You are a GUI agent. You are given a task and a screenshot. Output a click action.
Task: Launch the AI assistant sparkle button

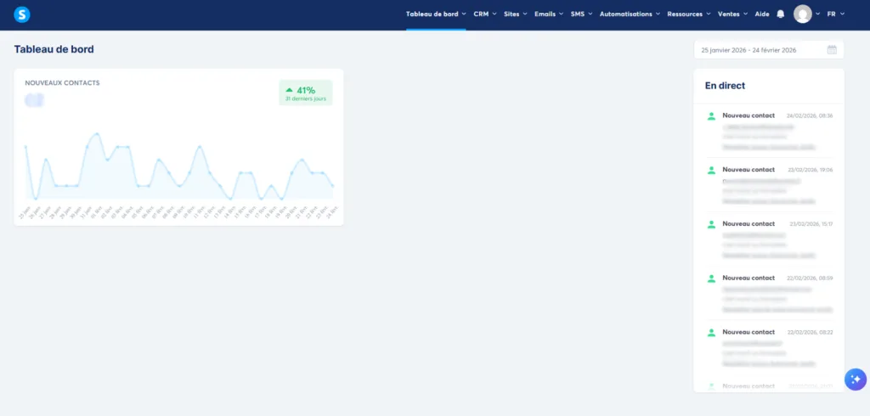[856, 379]
